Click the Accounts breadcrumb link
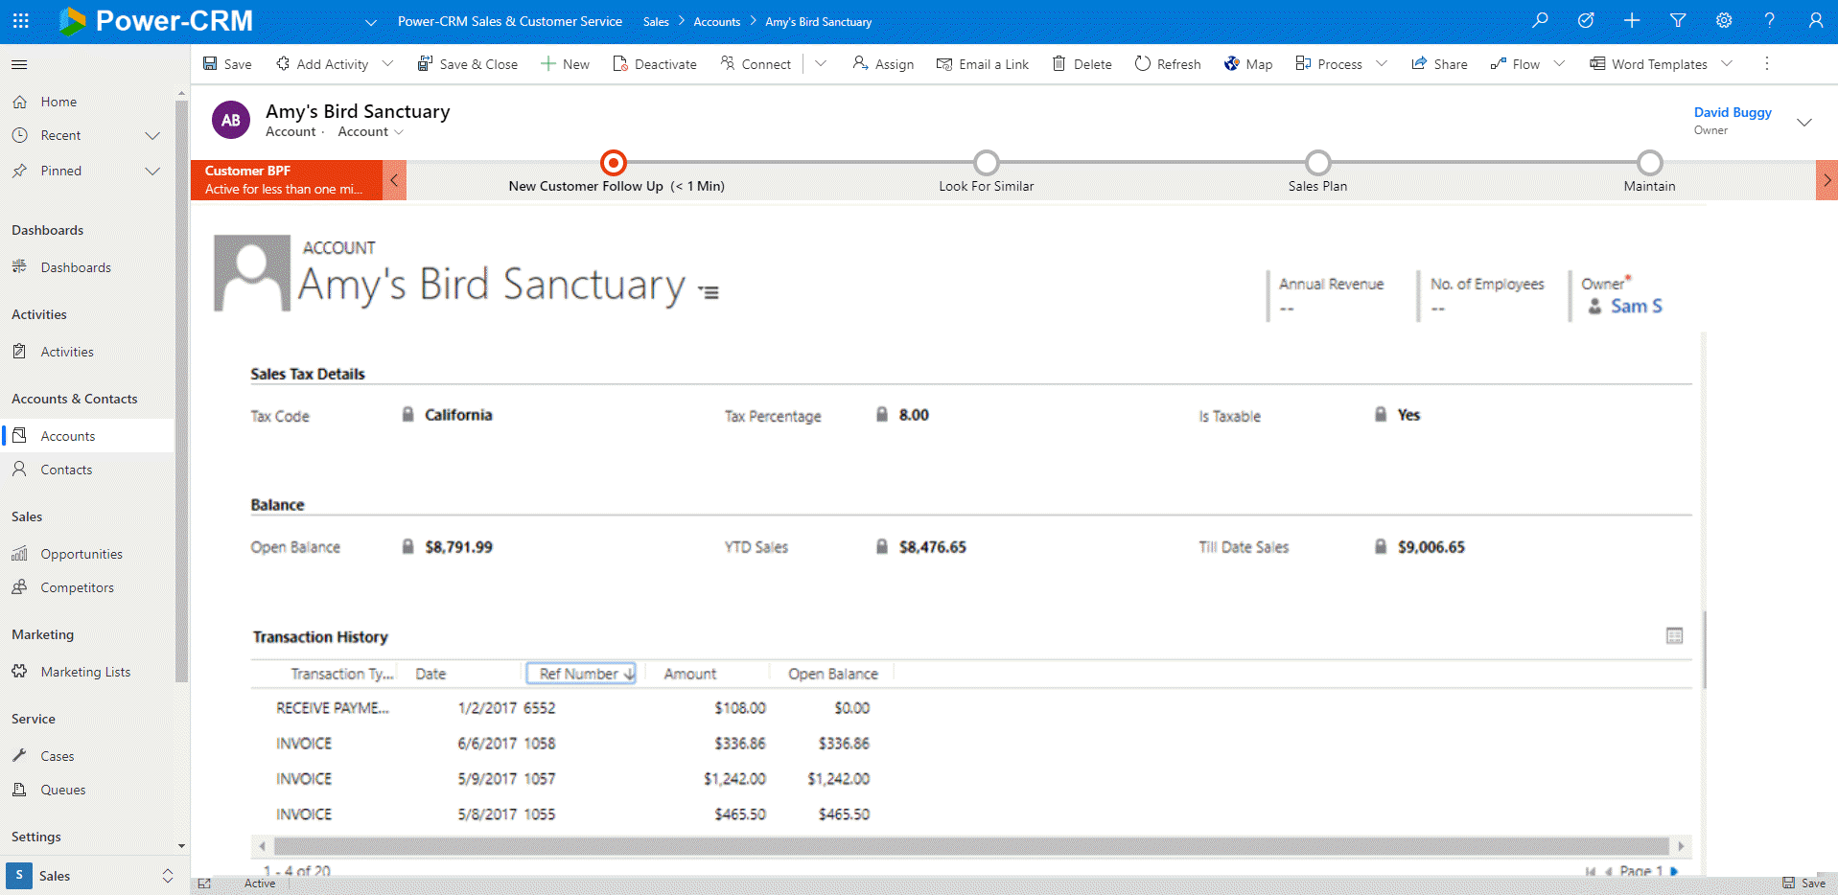 coord(716,21)
